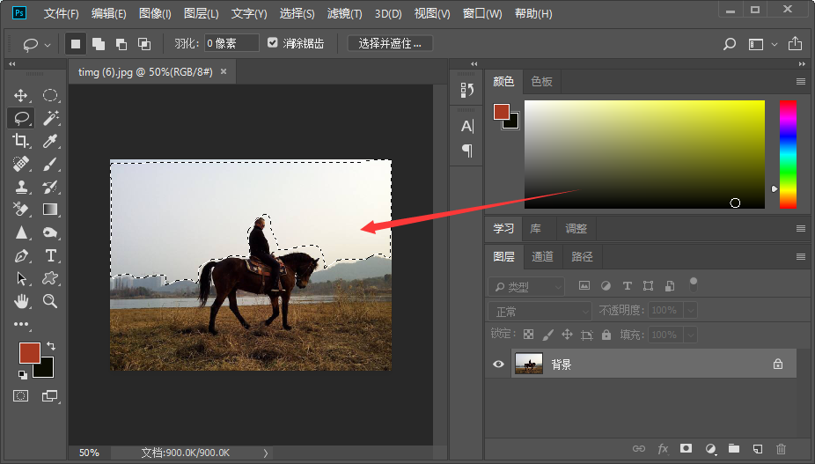Image resolution: width=815 pixels, height=464 pixels.
Task: Select the Magic Wand tool
Action: [x=50, y=118]
